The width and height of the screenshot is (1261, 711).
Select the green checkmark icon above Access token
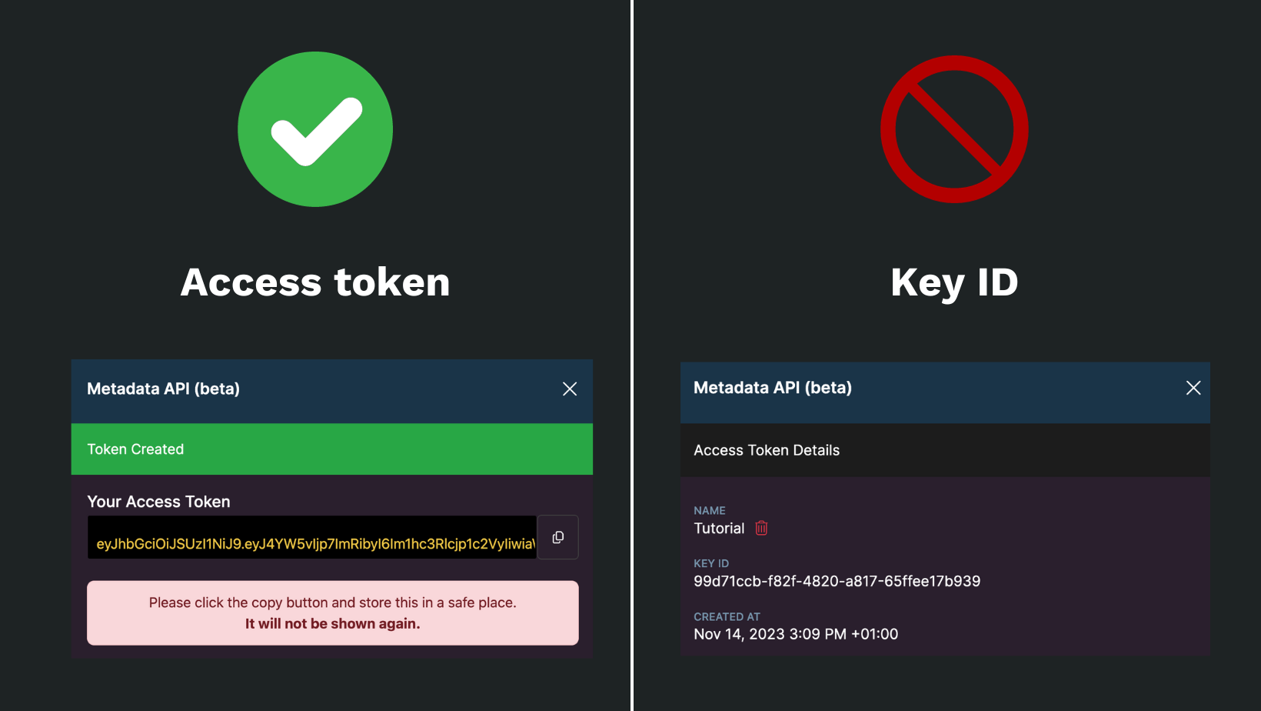coord(314,129)
